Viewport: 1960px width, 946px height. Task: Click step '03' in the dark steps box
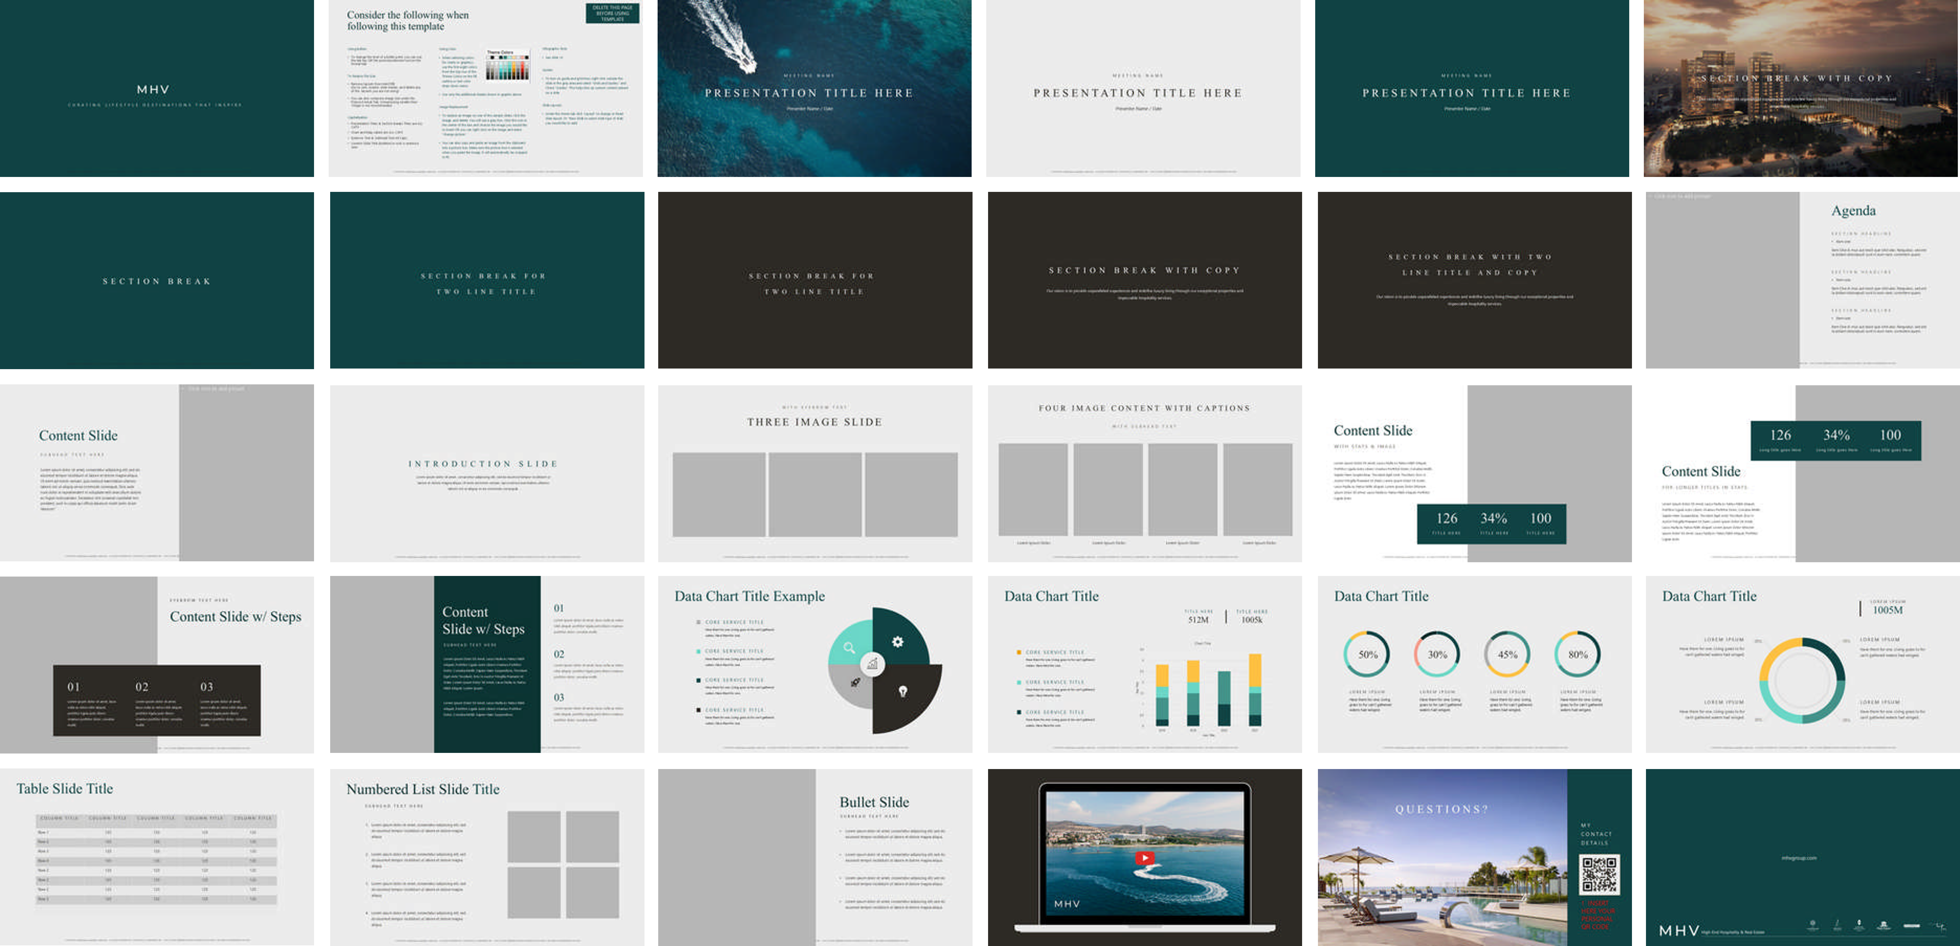[x=206, y=687]
